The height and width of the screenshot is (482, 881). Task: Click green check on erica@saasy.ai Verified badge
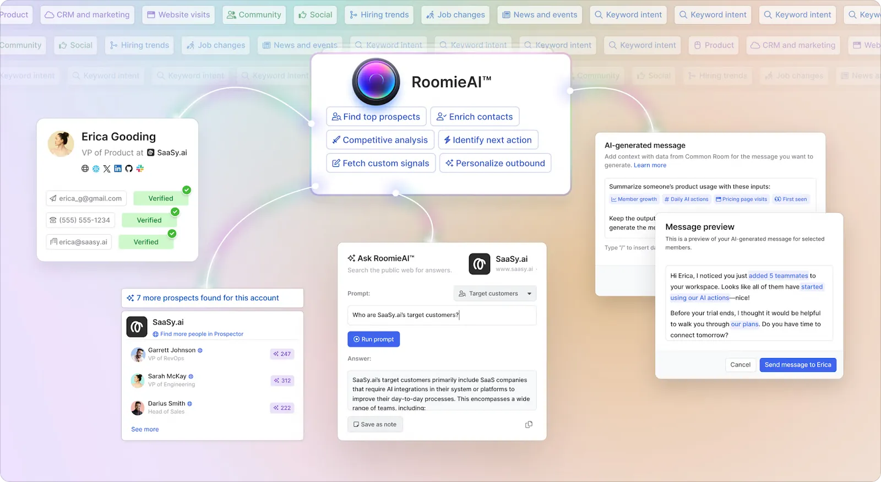point(172,234)
